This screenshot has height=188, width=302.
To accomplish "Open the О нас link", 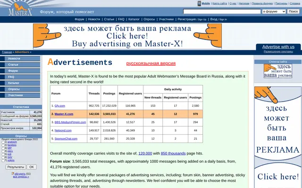I will [x=233, y=3].
